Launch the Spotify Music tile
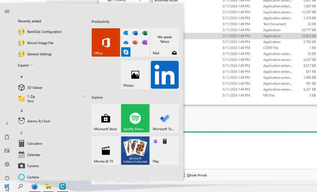The height and width of the screenshot is (192, 317). click(x=135, y=118)
